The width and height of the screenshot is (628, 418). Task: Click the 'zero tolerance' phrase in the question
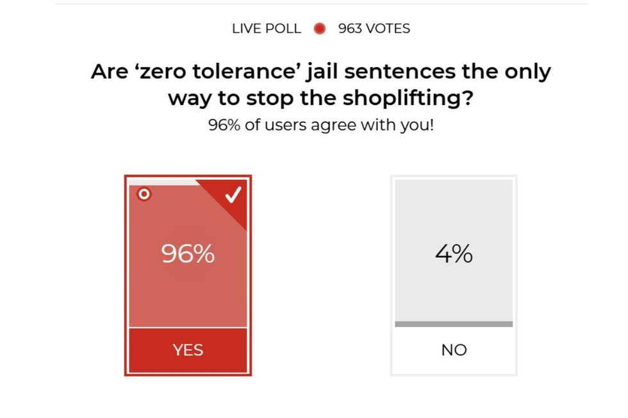pos(211,72)
